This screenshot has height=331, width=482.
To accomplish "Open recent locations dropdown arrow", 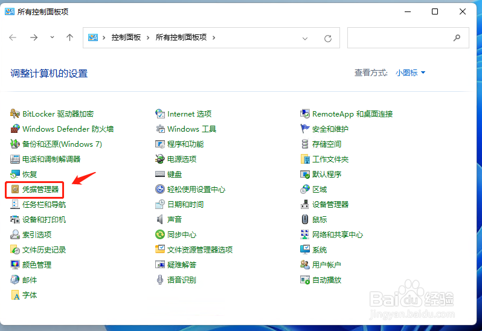I will (x=53, y=37).
